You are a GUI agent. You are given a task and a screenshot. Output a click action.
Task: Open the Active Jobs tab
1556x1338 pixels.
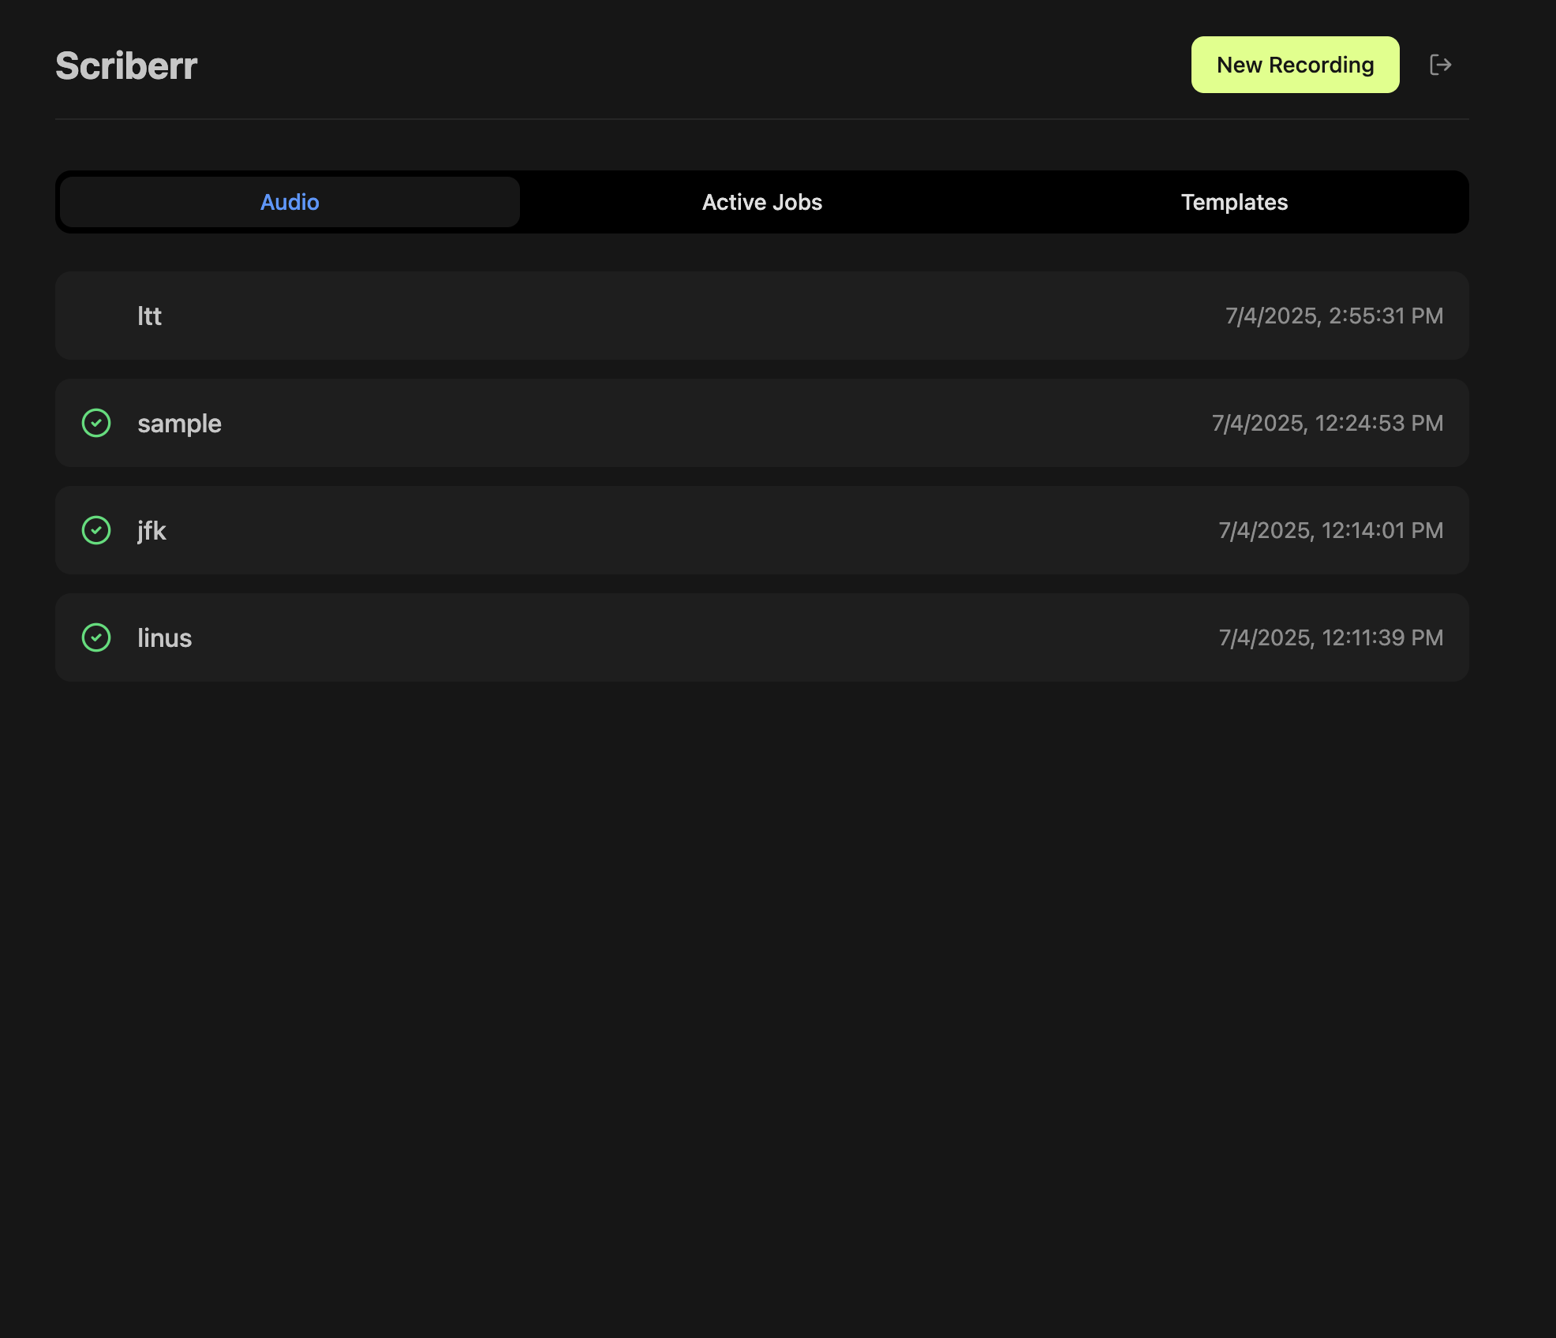coord(762,202)
